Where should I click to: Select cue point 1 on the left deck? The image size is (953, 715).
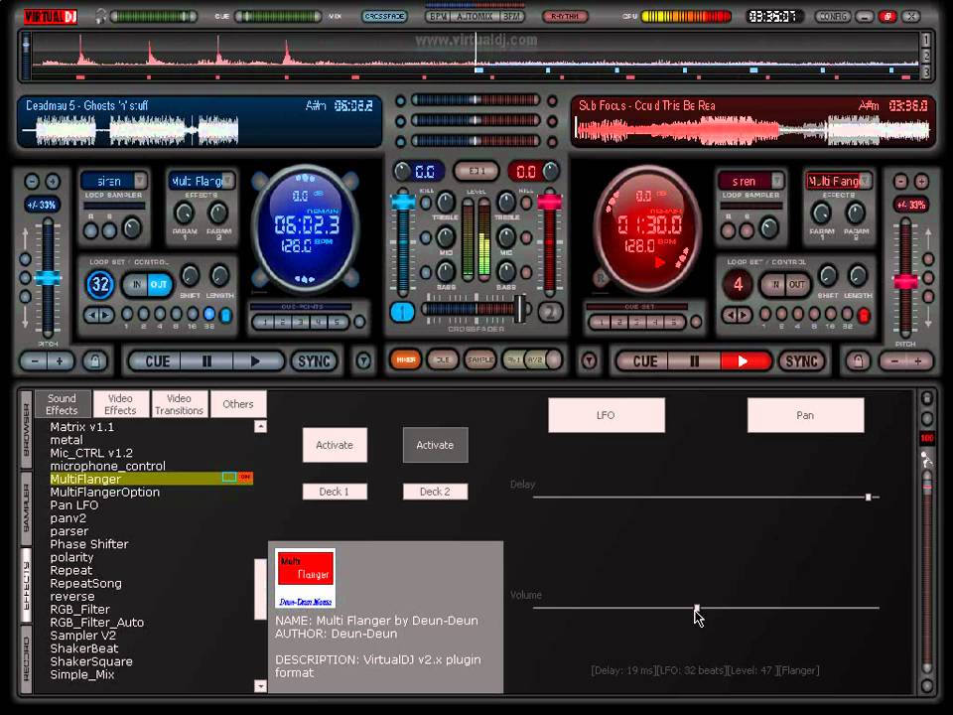tap(265, 322)
